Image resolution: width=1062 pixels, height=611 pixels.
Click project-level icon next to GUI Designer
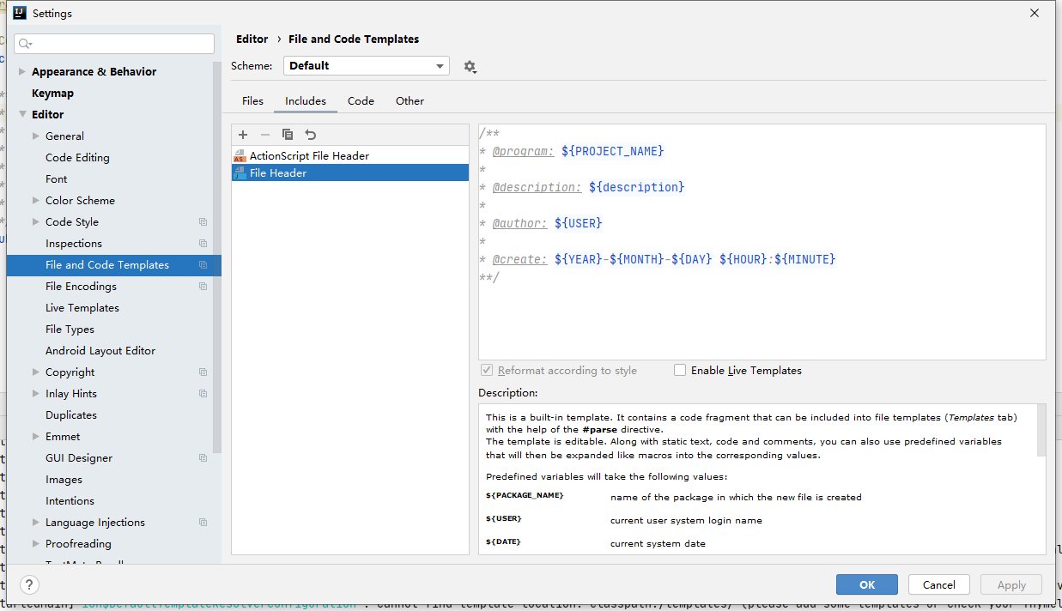203,458
